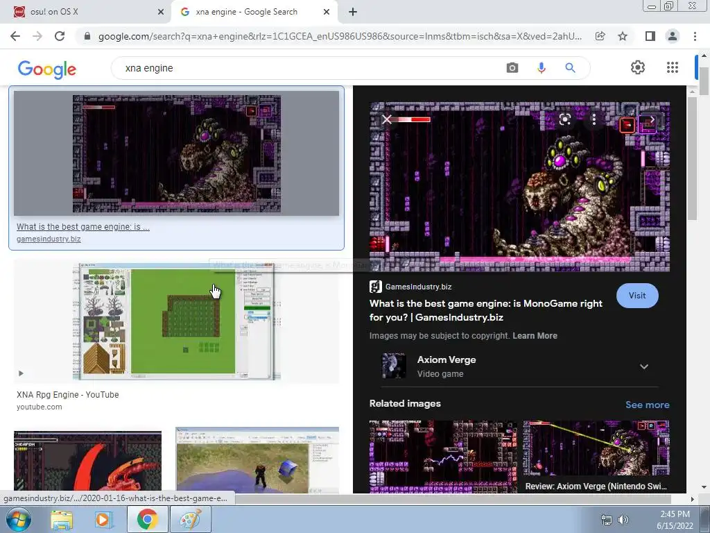710x533 pixels.
Task: Click the GamesIndustry.biz source name
Action: [x=418, y=287]
